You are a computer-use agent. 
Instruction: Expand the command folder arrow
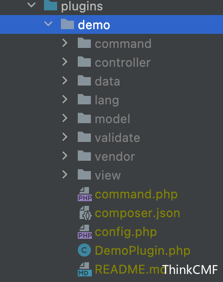click(65, 43)
